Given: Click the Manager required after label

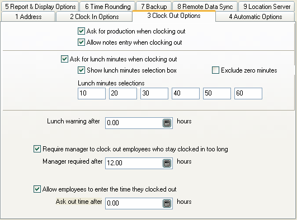Looking at the screenshot, I should (x=72, y=161).
